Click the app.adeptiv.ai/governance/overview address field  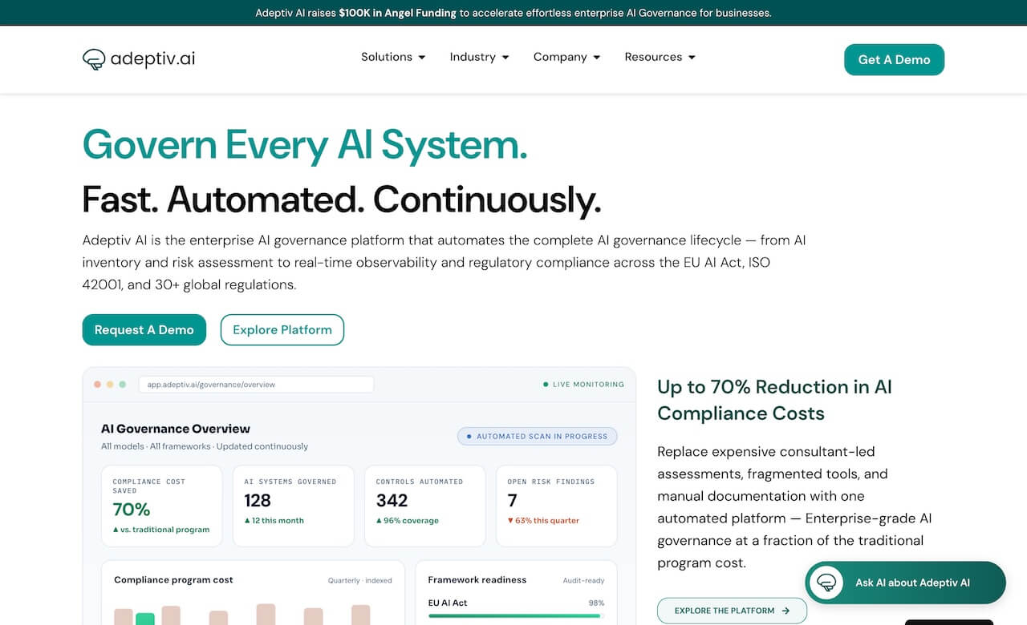pos(256,385)
